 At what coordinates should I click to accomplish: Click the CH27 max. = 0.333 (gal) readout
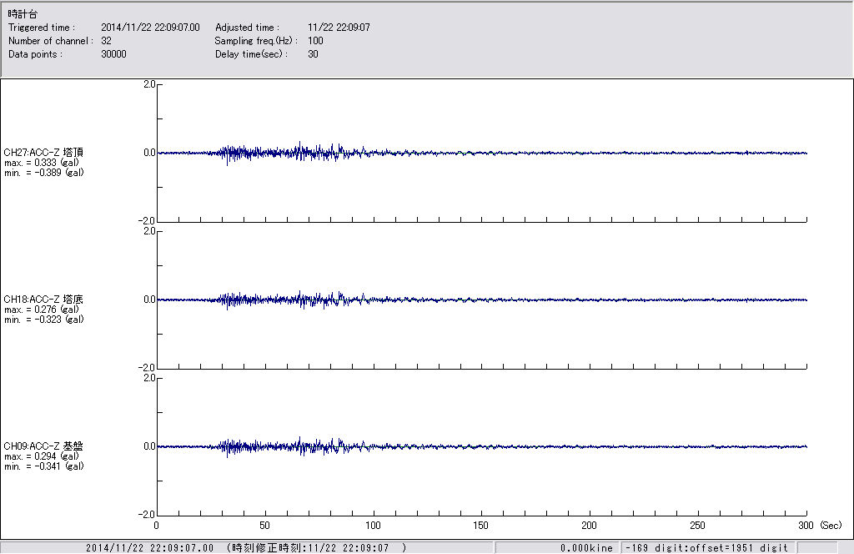coord(41,163)
